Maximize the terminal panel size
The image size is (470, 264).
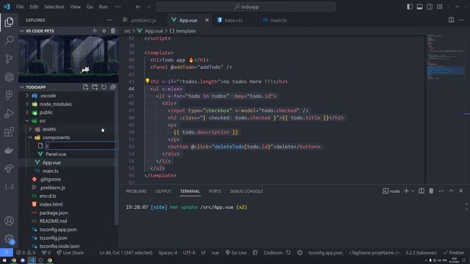(x=451, y=191)
